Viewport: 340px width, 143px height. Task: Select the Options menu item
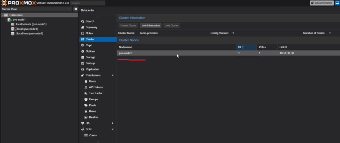[x=90, y=51]
